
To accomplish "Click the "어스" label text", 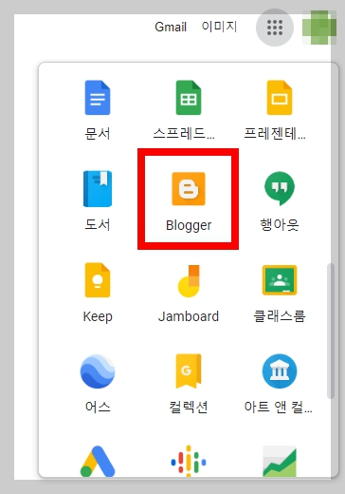I will pyautogui.click(x=98, y=407).
